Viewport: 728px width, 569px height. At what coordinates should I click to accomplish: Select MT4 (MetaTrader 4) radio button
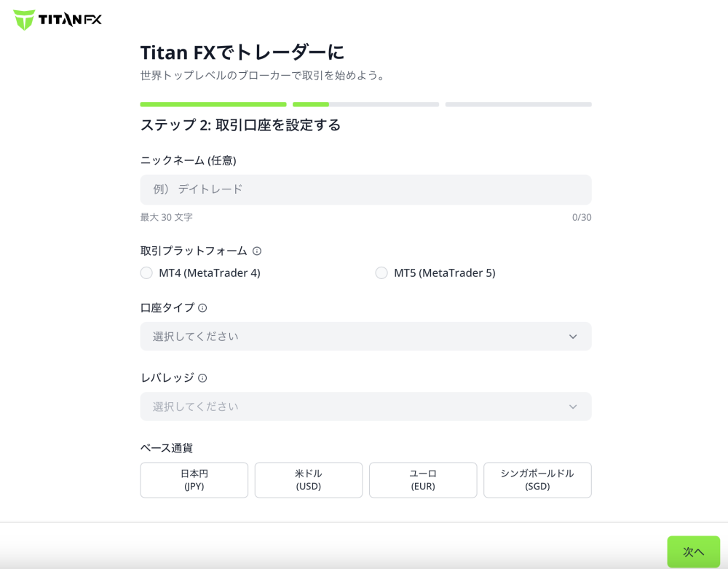coord(146,272)
